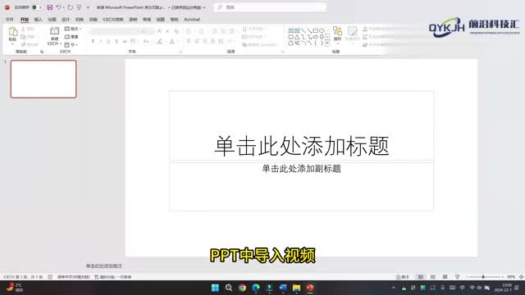Click the Copy icon in the clipboard group
Screen dimensions: 525x295
[24, 37]
